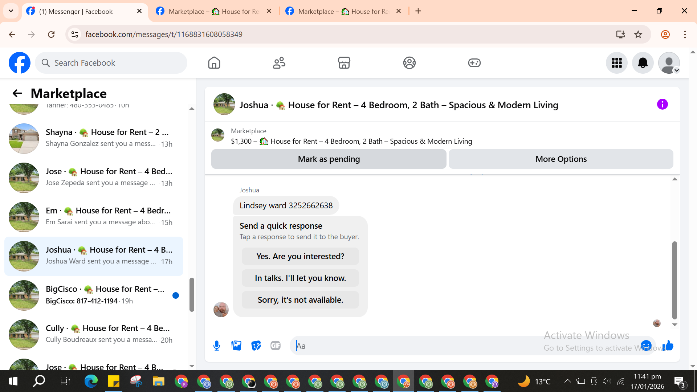
Task: Send a thumbs-up like
Action: (668, 346)
